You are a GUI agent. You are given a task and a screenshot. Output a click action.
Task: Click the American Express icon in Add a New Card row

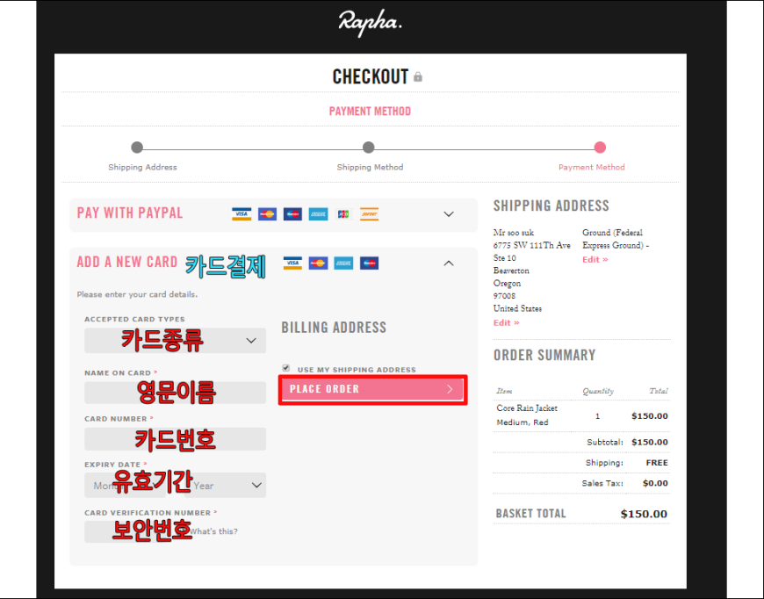[343, 263]
